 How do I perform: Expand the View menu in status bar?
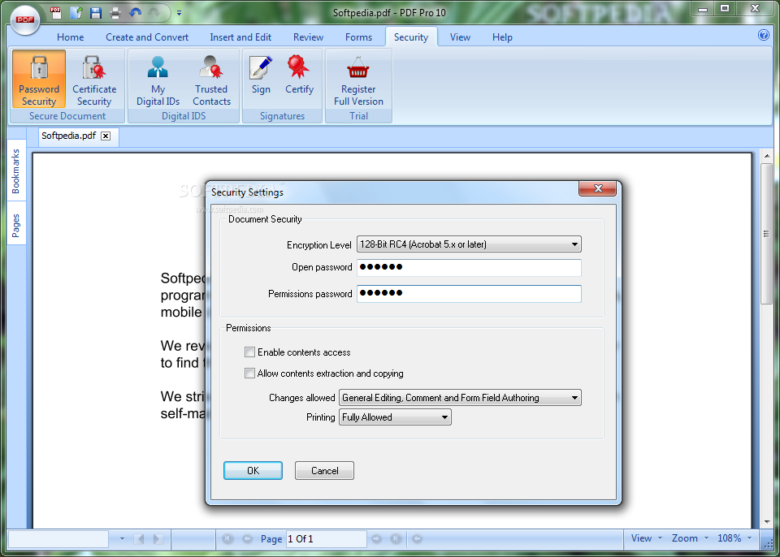pyautogui.click(x=646, y=538)
